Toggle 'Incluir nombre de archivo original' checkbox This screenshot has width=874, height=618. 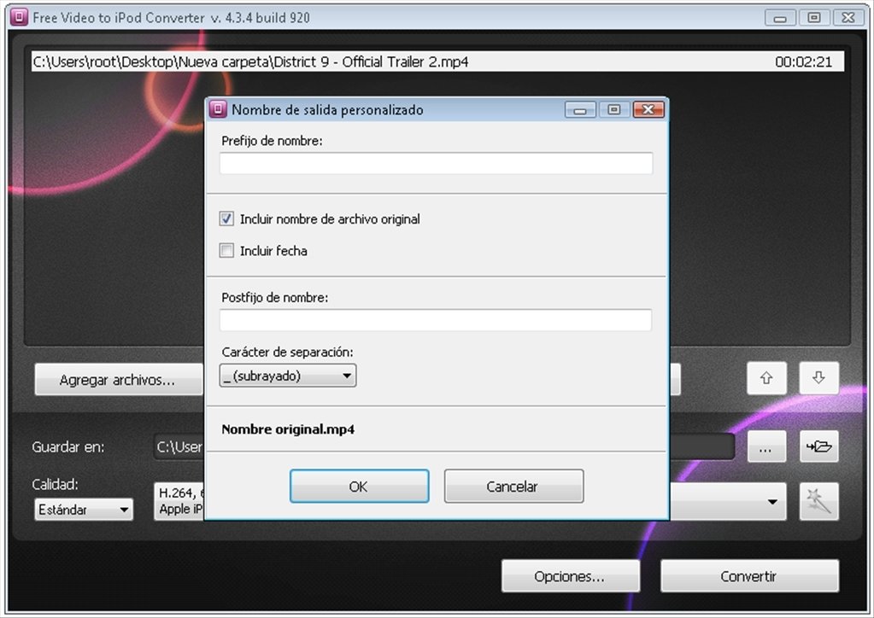[226, 219]
